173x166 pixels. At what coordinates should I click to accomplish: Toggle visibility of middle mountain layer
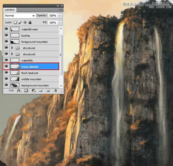click(x=6, y=79)
